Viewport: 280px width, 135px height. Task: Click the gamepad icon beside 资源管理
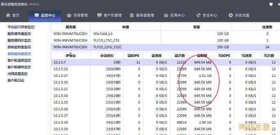[x=69, y=15]
